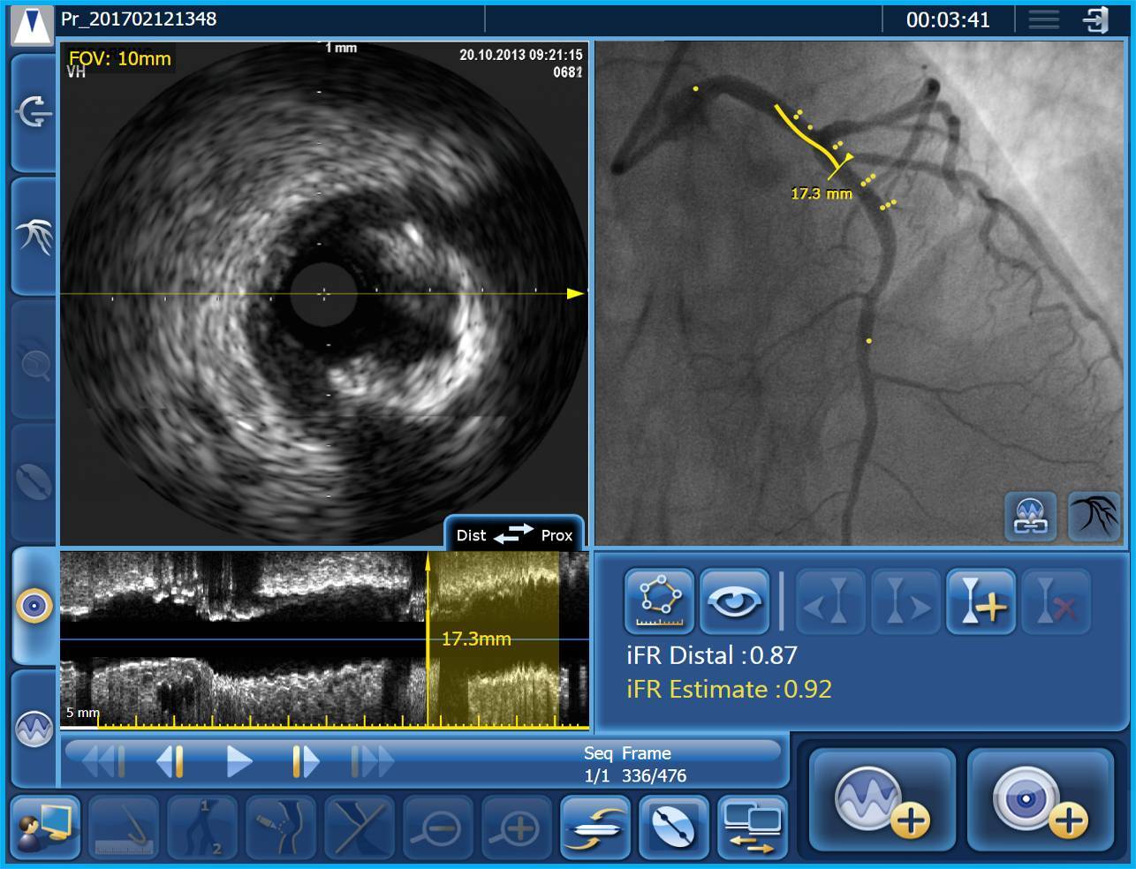Open the hamburger menu in top bar
This screenshot has height=869, width=1136.
coord(1043,19)
